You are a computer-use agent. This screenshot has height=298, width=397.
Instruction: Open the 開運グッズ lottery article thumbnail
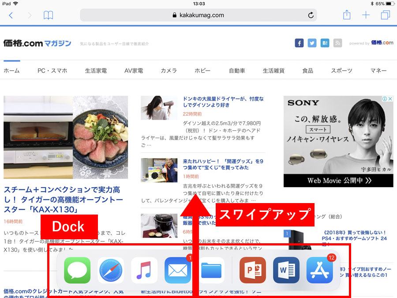click(159, 170)
